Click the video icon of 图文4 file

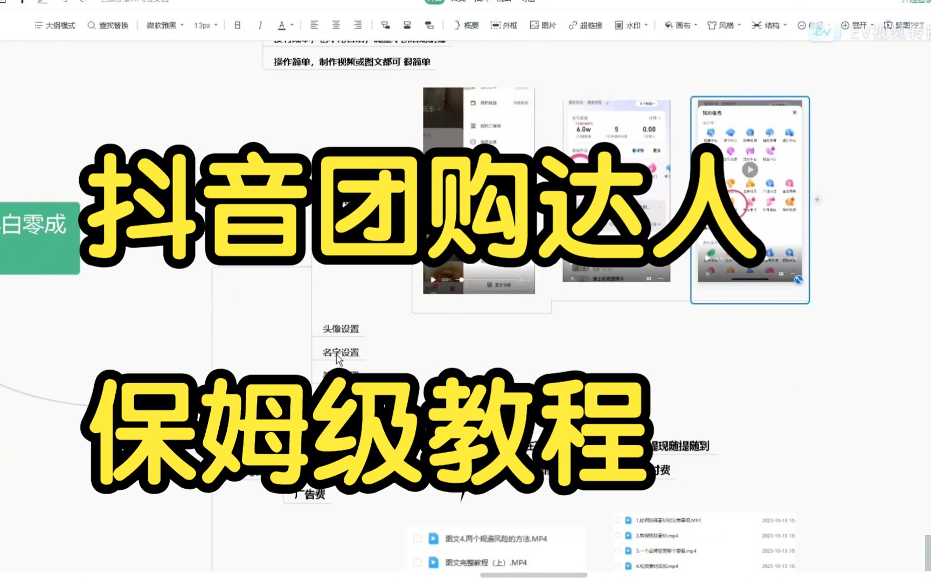434,538
